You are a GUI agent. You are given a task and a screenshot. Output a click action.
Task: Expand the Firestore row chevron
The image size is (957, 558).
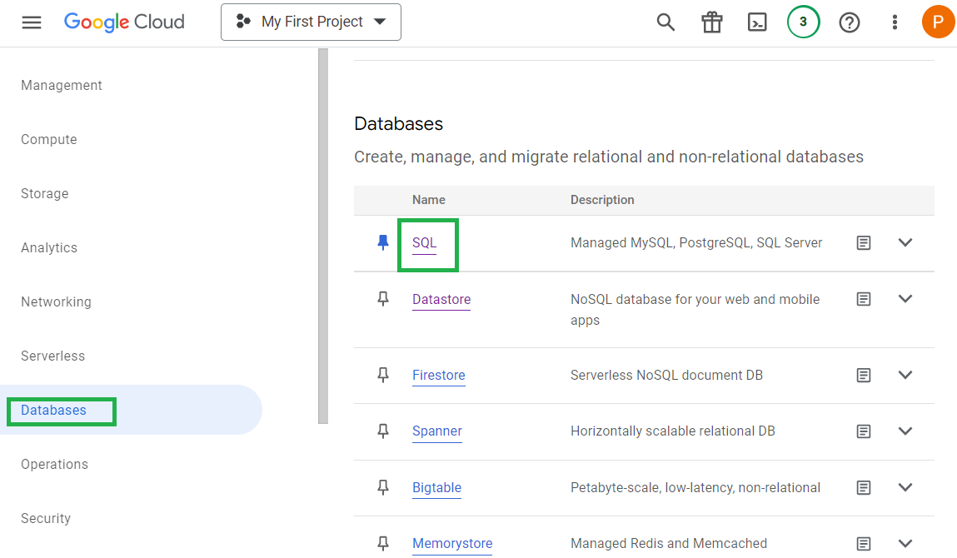[x=905, y=375]
